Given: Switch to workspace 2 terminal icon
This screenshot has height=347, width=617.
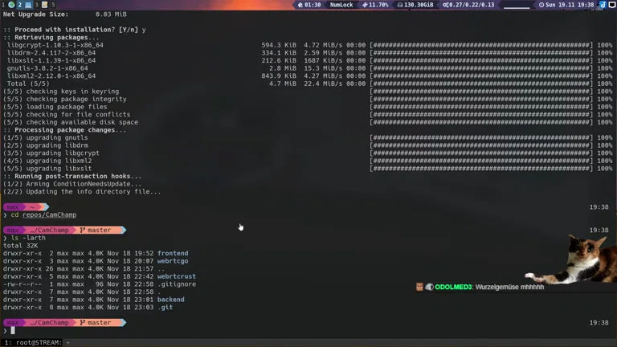Looking at the screenshot, I should (x=23, y=5).
